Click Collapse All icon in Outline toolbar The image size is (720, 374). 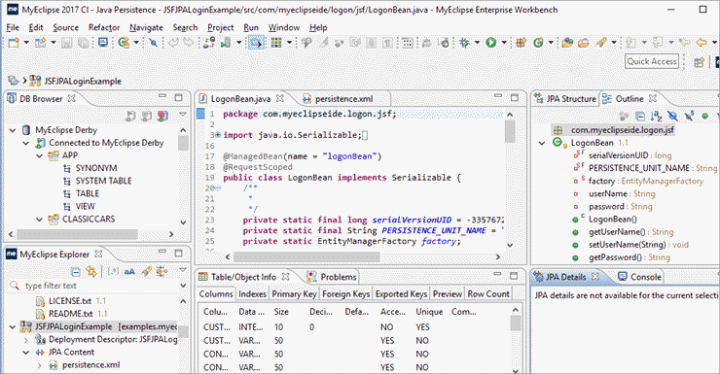(640, 116)
